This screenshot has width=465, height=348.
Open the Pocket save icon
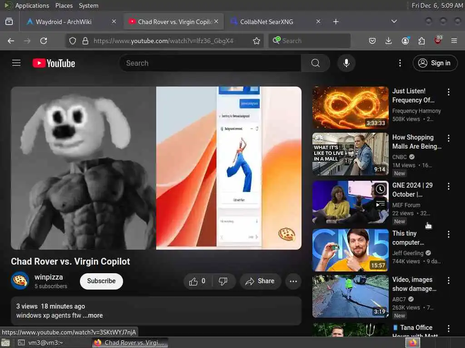[372, 41]
